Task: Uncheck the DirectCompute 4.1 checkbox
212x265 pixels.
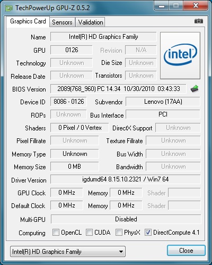Action: click(x=148, y=232)
